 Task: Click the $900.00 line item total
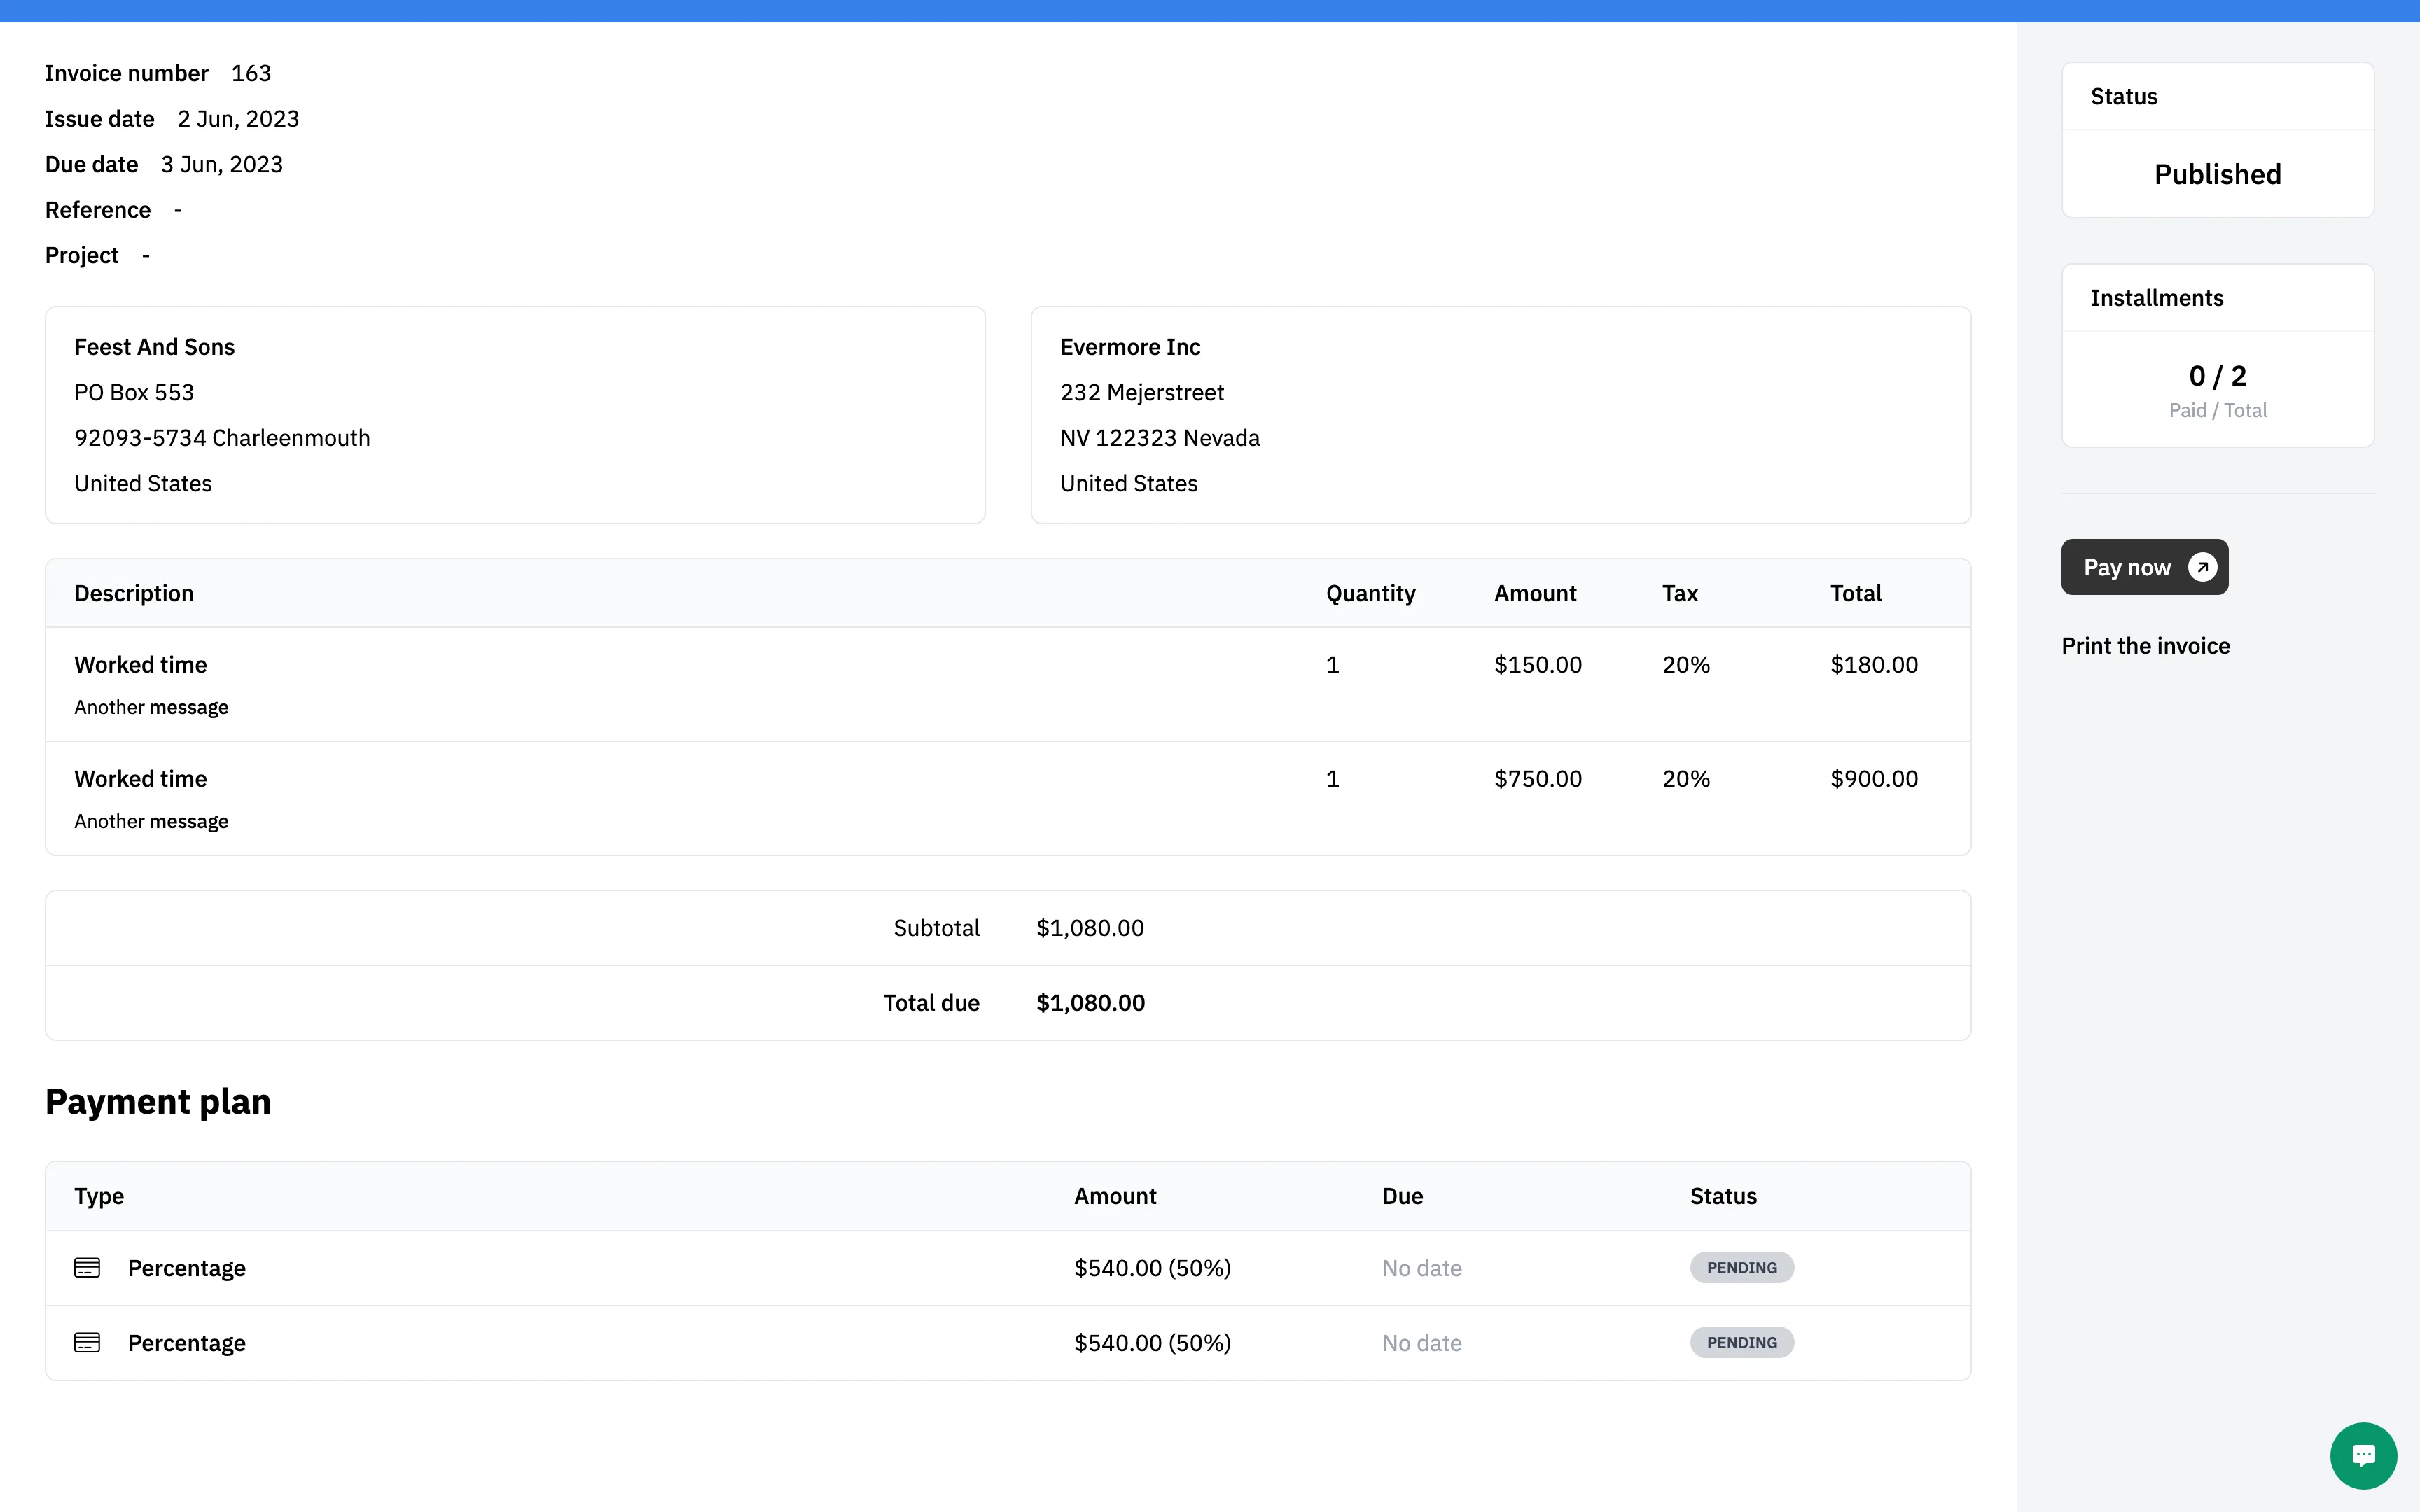coord(1873,779)
